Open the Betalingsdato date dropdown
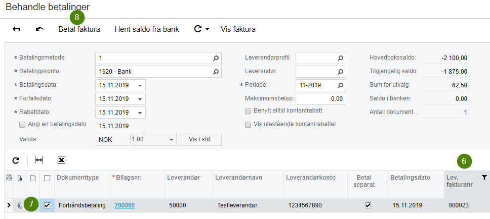 tap(140, 85)
